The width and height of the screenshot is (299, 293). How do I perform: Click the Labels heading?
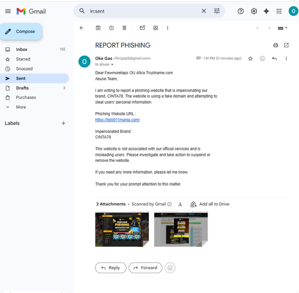12,123
